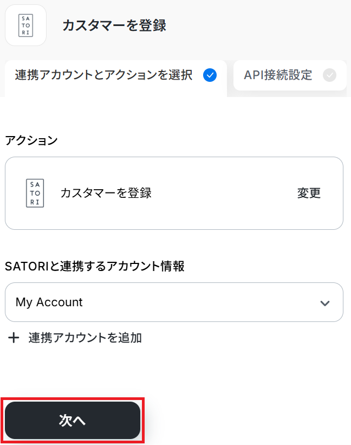Click the SATORIと連携するアカウント情報 label
This screenshot has height=445, width=351.
(95, 266)
